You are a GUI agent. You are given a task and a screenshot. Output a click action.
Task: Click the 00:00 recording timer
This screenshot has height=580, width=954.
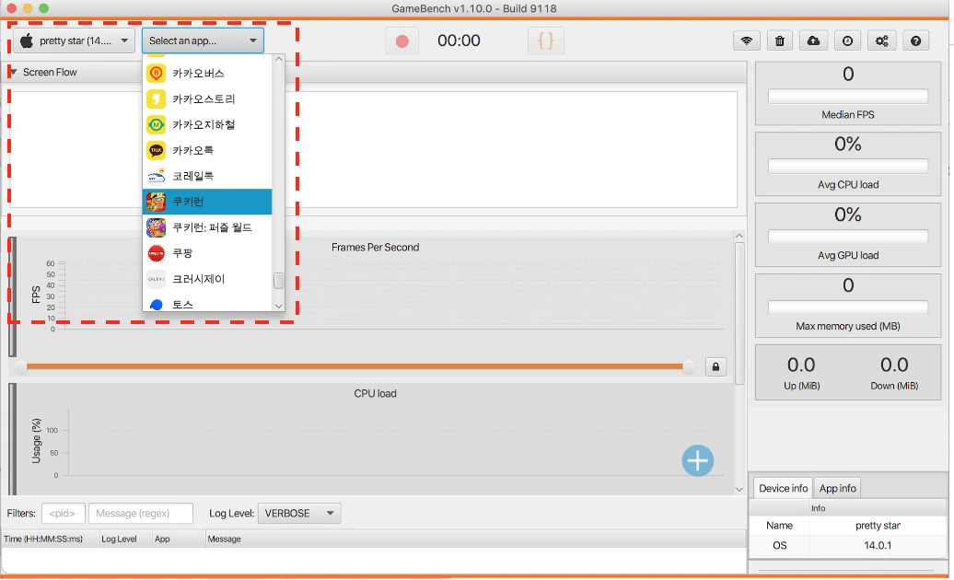click(x=459, y=41)
